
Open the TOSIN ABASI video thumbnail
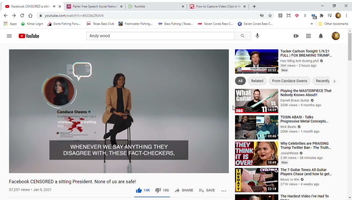(257, 127)
